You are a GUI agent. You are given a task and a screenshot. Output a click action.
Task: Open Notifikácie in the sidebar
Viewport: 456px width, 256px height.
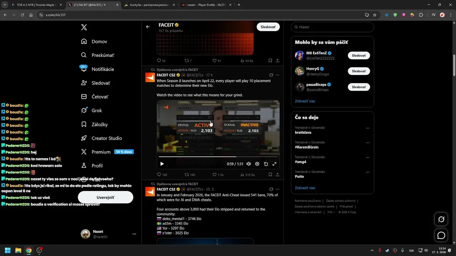coord(98,69)
